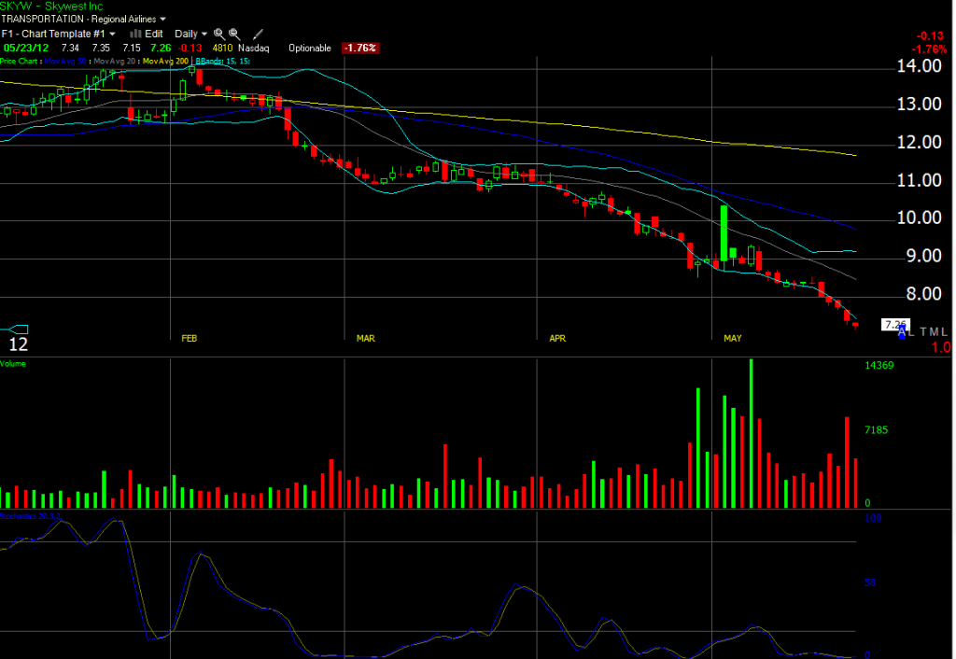Click the MovAvg 20 legend label
This screenshot has height=659, width=956.
pos(116,61)
